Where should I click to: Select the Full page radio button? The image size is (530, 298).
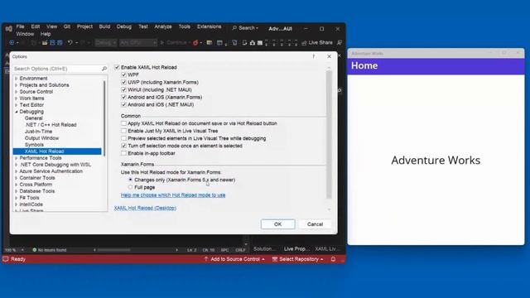pyautogui.click(x=131, y=187)
